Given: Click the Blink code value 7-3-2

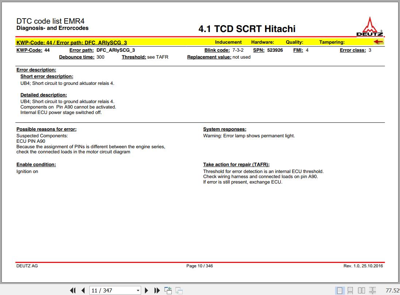Looking at the screenshot, I should coord(238,50).
